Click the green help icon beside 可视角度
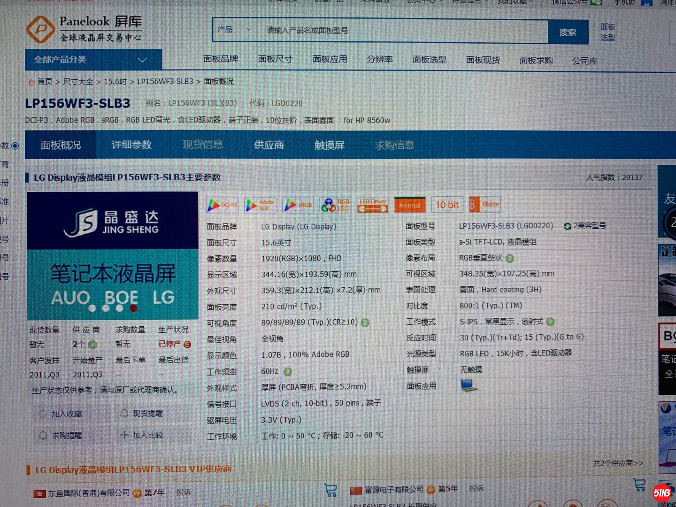This screenshot has height=507, width=676. coord(365,323)
